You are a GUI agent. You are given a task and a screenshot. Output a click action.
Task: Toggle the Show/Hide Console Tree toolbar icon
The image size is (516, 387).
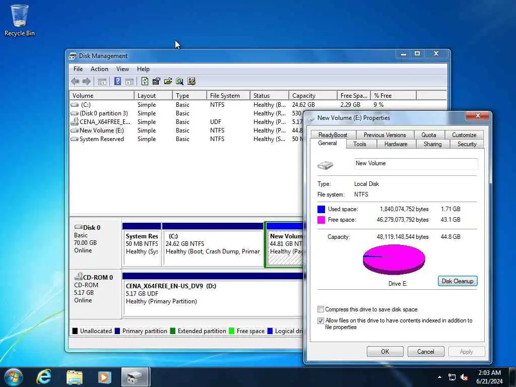(102, 81)
